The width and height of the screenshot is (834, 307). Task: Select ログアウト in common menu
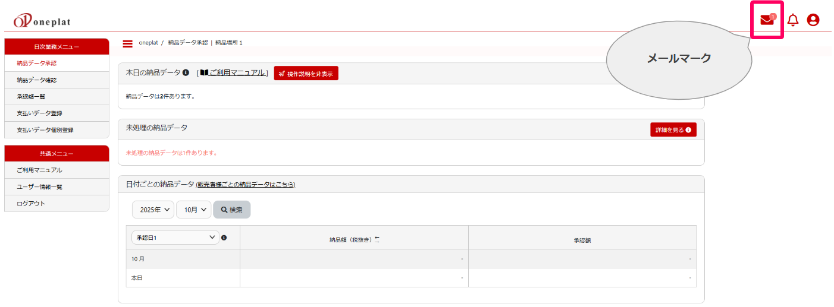coord(31,203)
